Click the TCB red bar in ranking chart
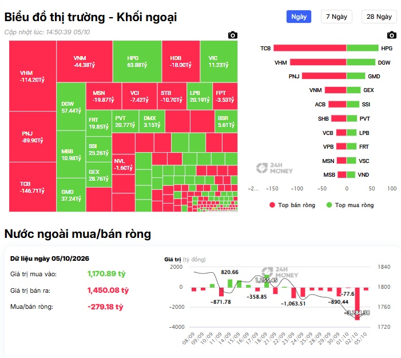The image size is (401, 358). tap(310, 48)
